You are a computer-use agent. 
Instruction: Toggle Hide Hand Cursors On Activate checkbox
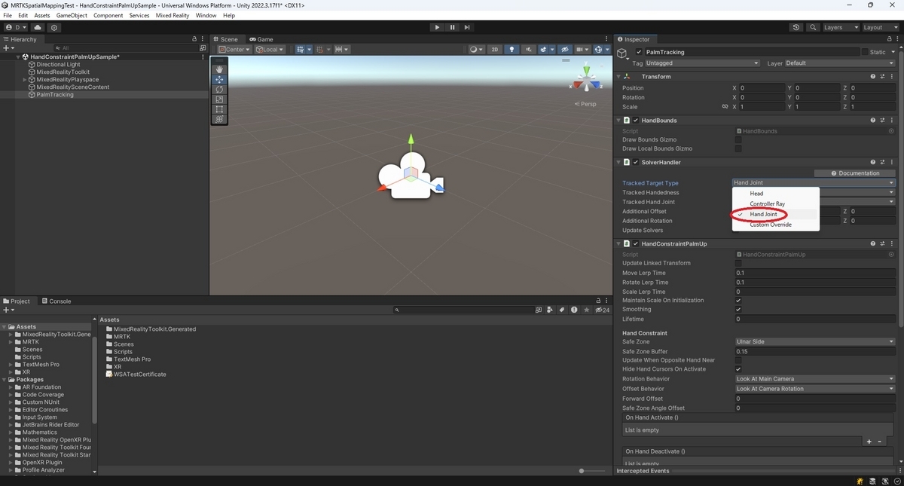click(x=738, y=369)
